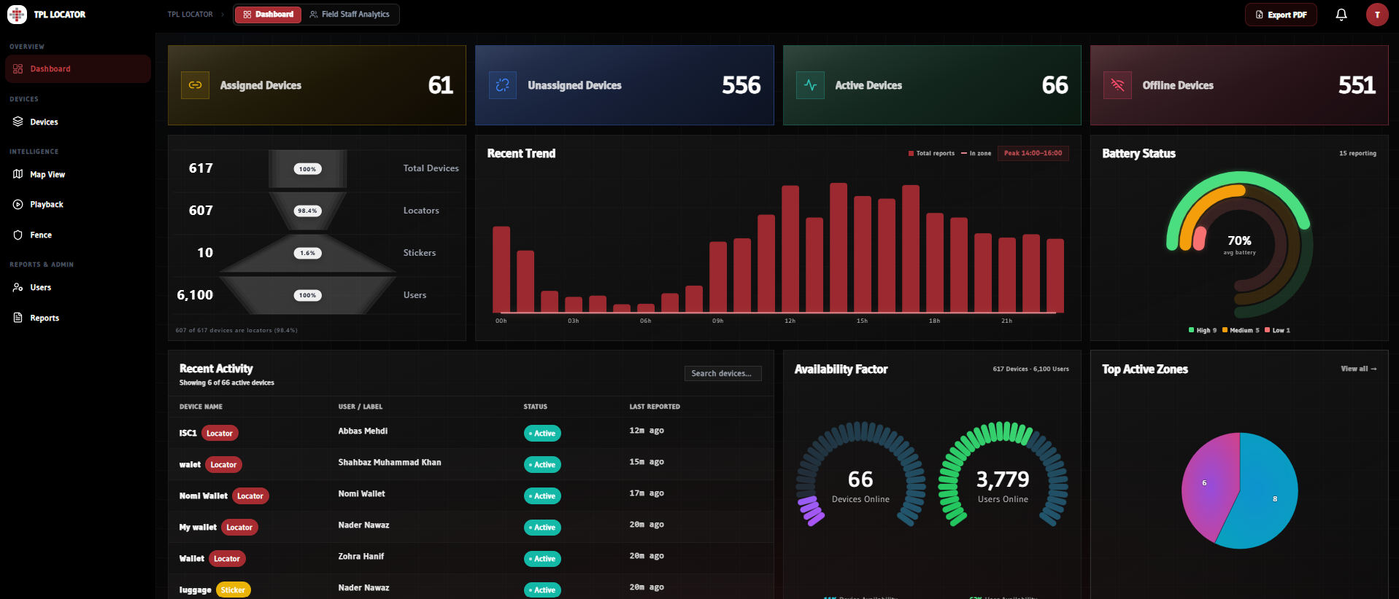
Task: Open Devices page from sidebar
Action: pos(78,122)
